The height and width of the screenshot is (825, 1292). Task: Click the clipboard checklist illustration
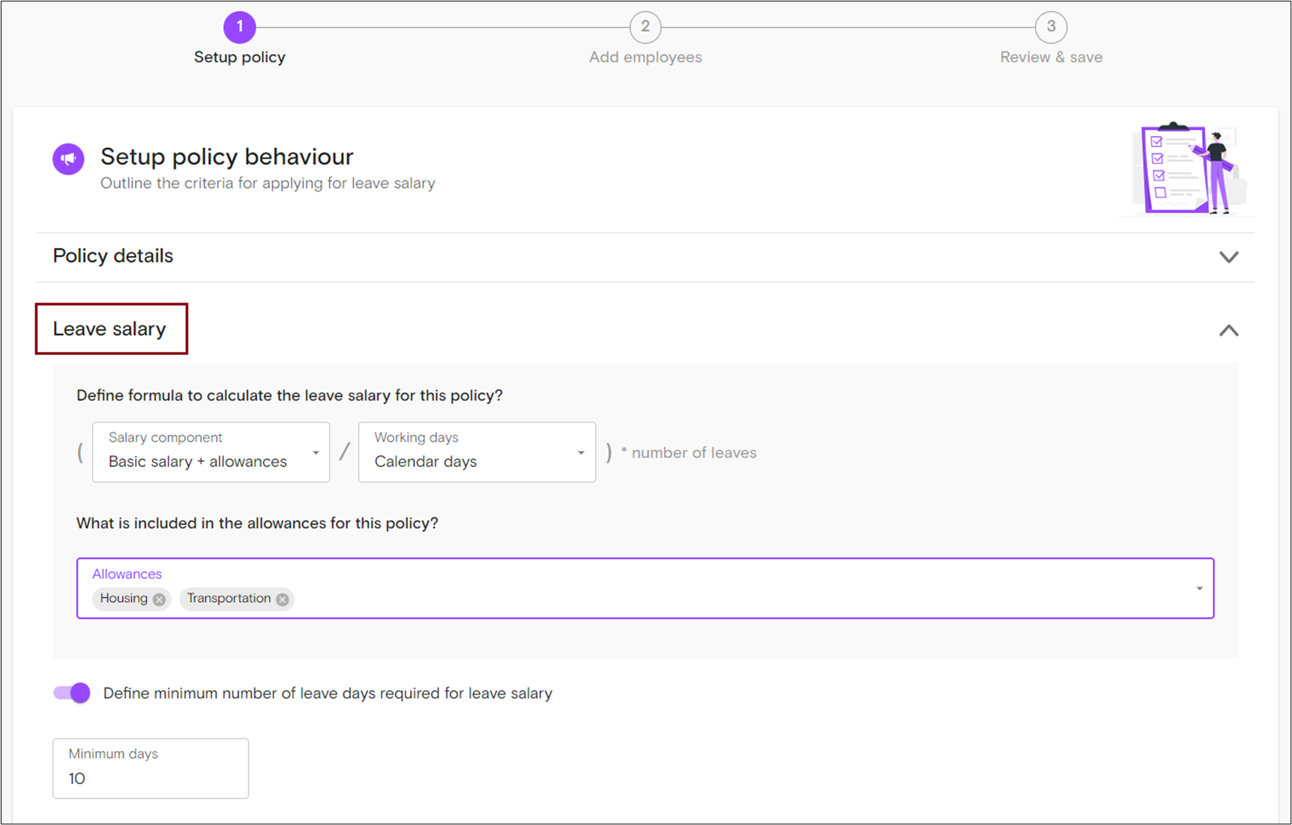tap(1185, 169)
